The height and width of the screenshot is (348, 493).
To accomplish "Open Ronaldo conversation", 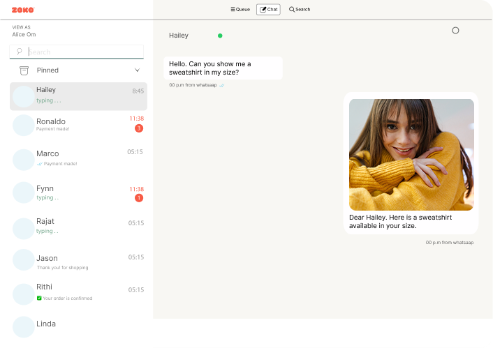I will (x=78, y=125).
